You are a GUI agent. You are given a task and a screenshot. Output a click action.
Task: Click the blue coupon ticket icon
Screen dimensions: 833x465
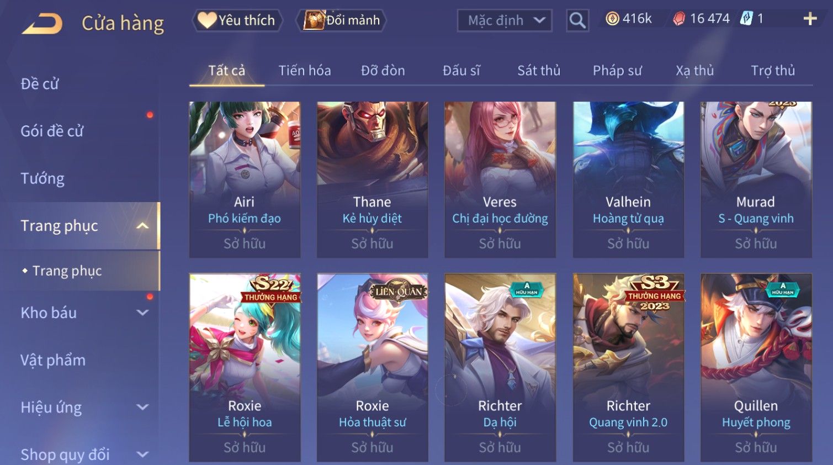(x=746, y=19)
